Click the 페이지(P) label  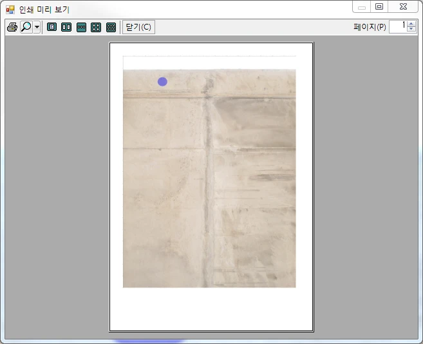coord(370,27)
